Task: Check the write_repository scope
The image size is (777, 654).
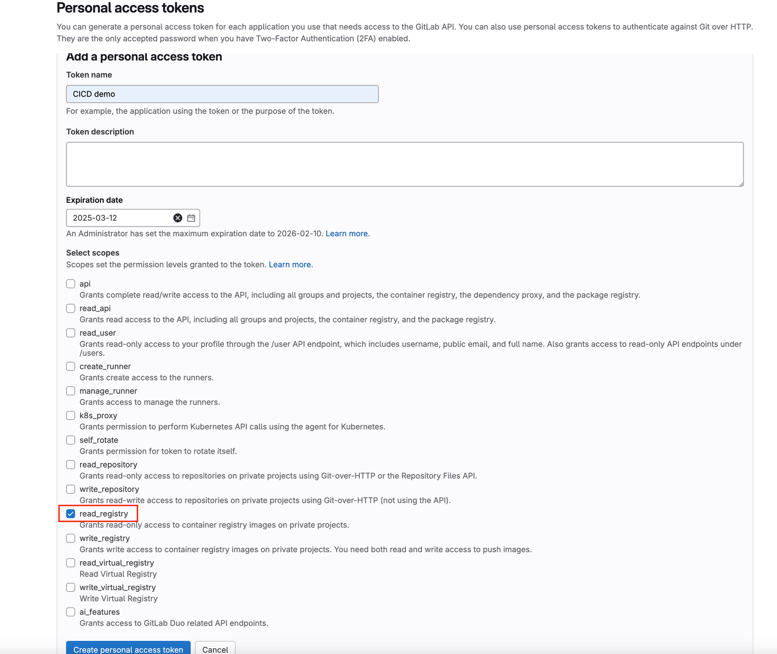Action: (71, 489)
